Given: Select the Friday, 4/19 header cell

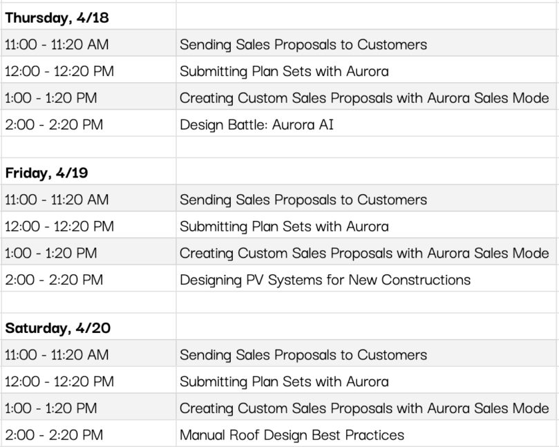Looking at the screenshot, I should (x=88, y=173).
